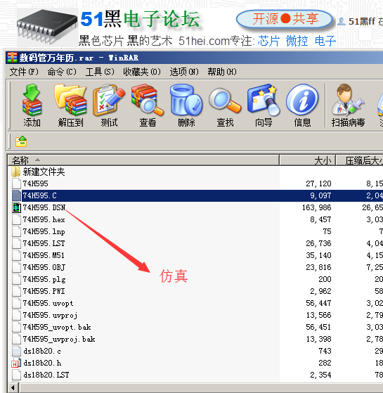Select the 74H595.C file row
The image size is (383, 393).
coord(195,195)
